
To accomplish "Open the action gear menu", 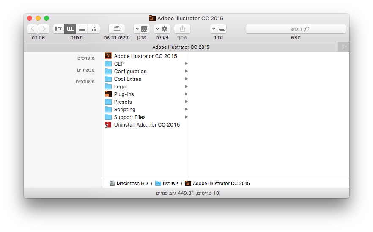I will tap(162, 29).
